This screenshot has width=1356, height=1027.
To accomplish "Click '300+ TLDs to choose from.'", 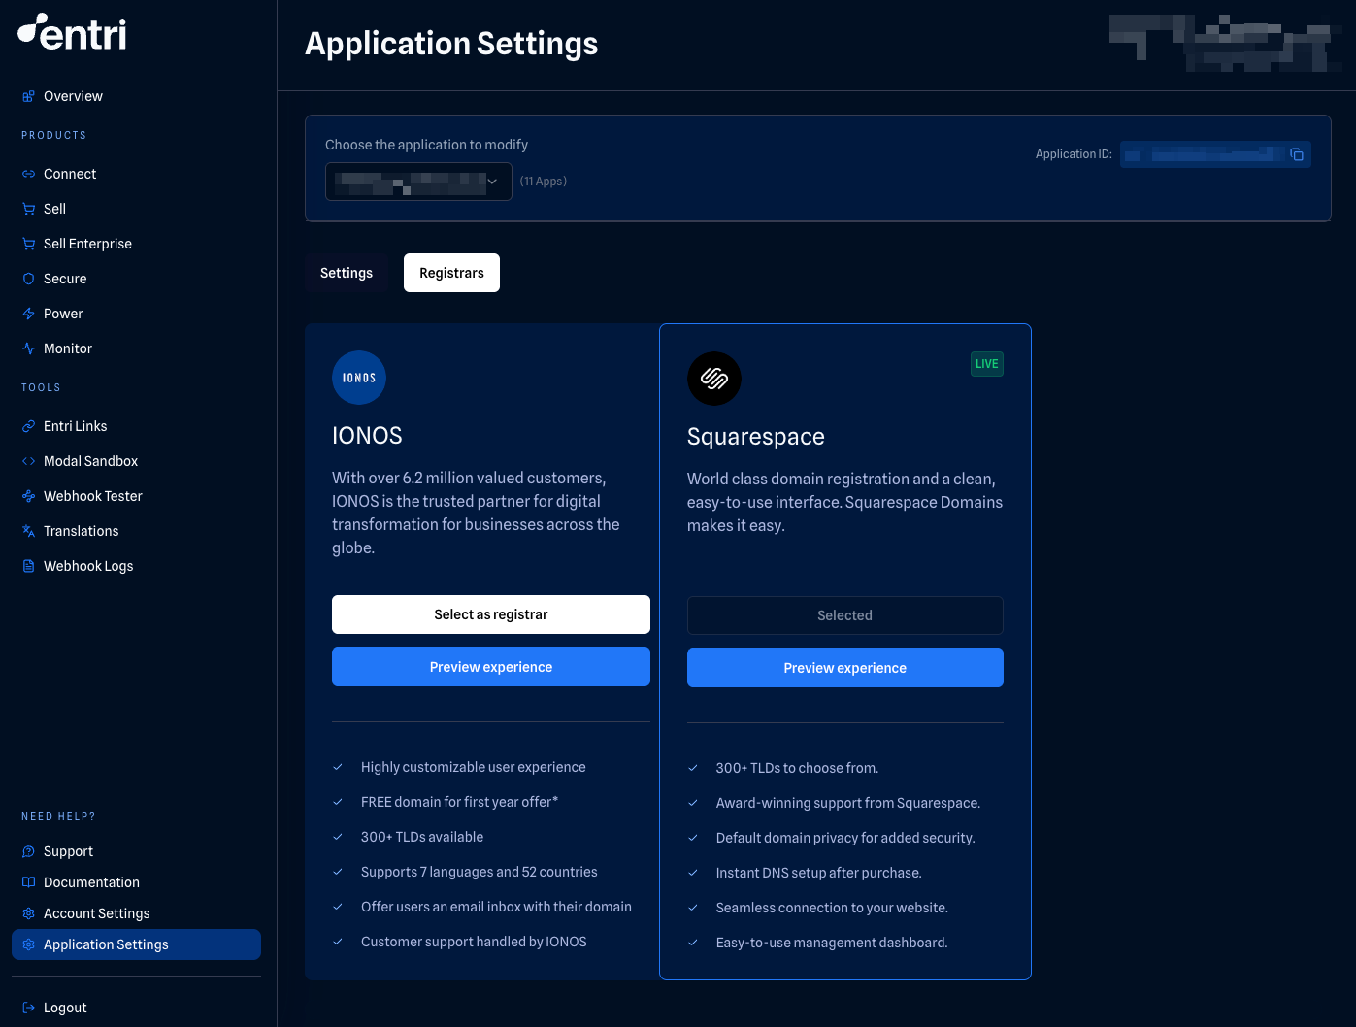I will click(x=797, y=768).
